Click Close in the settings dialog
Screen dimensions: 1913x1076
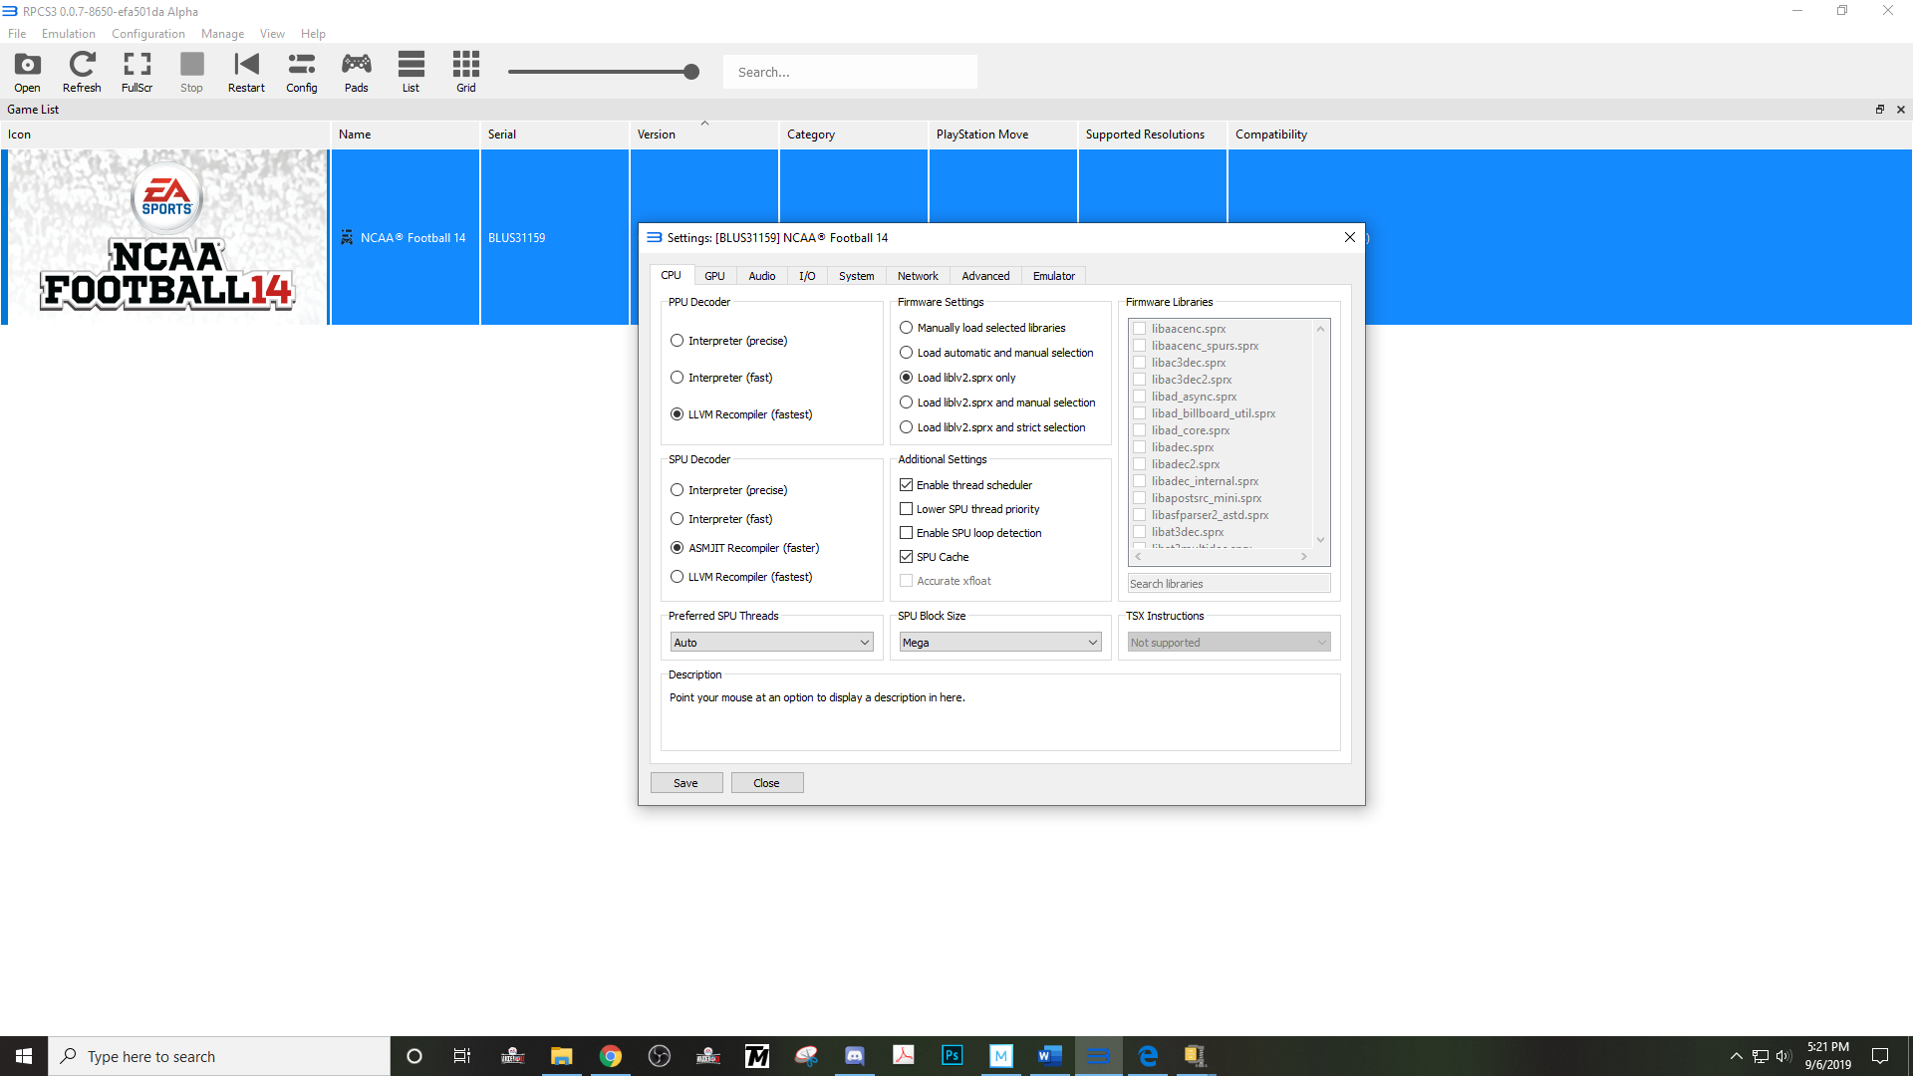click(766, 783)
